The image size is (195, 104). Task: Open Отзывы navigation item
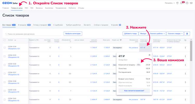pyautogui.click(x=81, y=8)
